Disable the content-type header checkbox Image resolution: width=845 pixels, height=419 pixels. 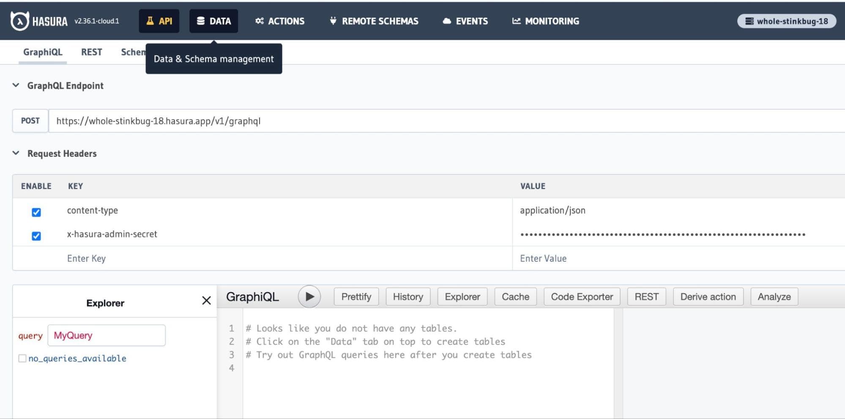pos(36,212)
